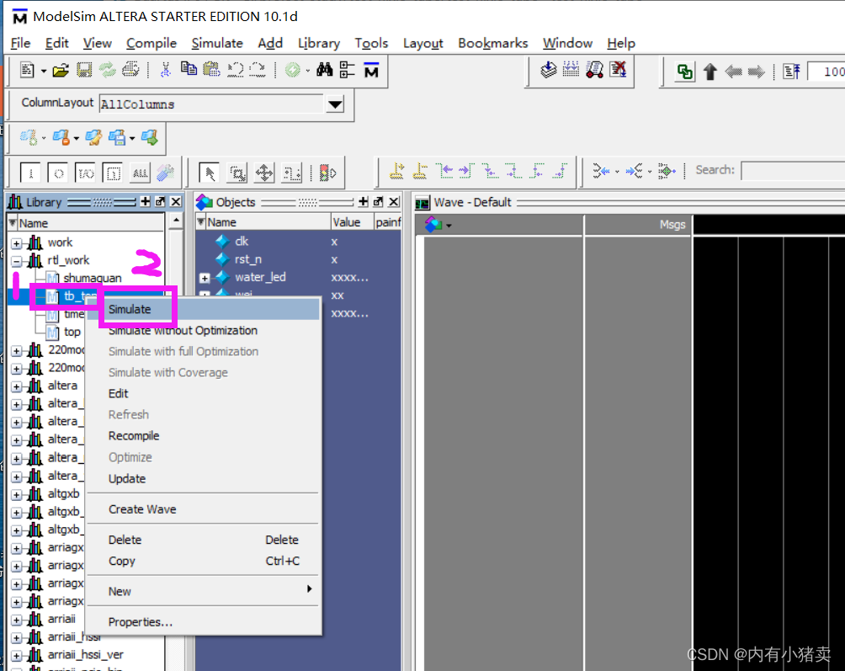
Task: Choose Properties... from the context menu
Action: 203,622
